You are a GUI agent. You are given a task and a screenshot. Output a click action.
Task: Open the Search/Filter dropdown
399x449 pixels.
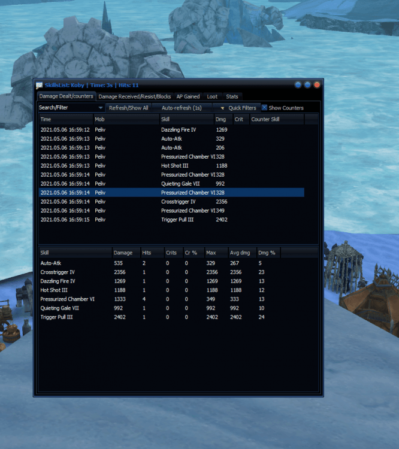point(99,108)
